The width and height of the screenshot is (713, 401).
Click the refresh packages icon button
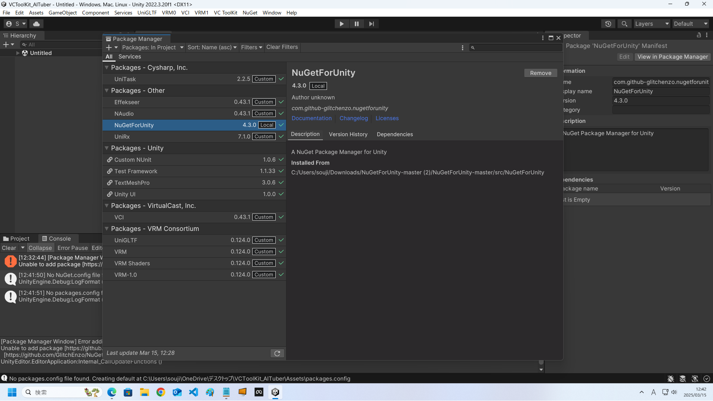(x=277, y=353)
